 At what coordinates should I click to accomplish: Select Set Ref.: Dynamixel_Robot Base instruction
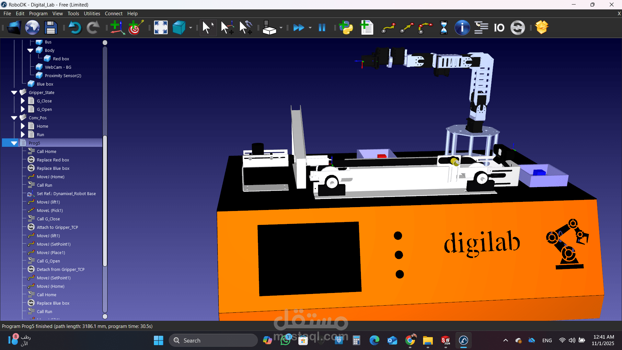click(x=66, y=193)
